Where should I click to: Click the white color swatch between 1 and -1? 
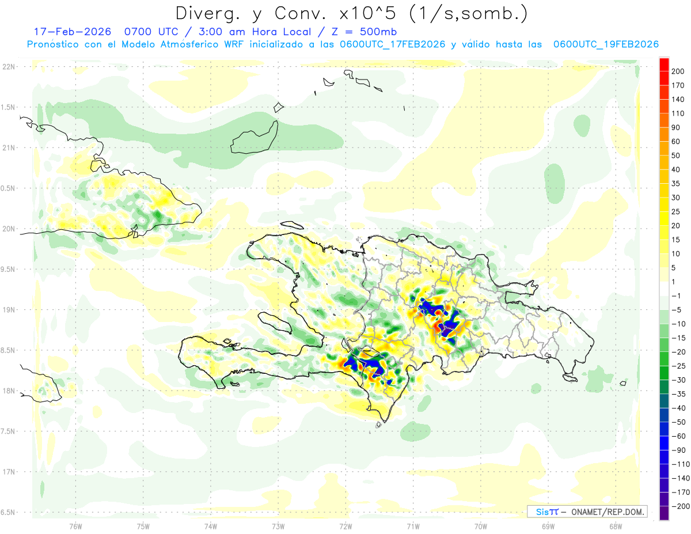[x=664, y=289]
